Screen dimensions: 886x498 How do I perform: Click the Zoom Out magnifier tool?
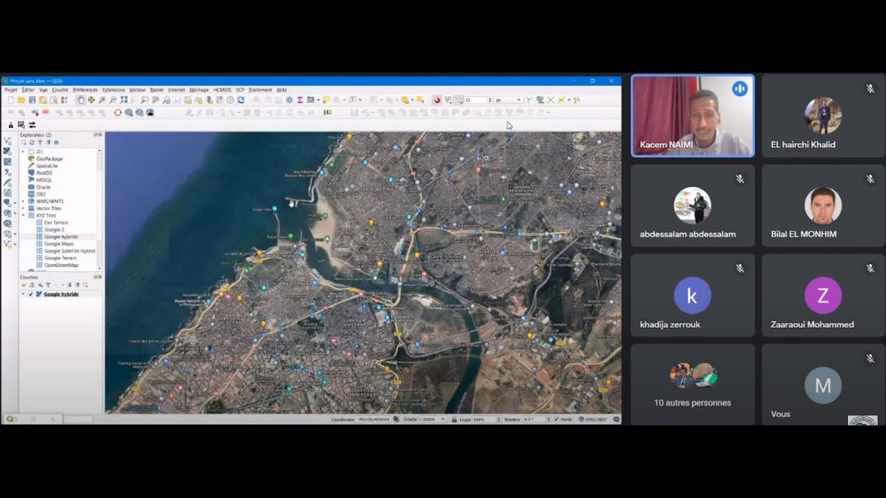tap(112, 100)
